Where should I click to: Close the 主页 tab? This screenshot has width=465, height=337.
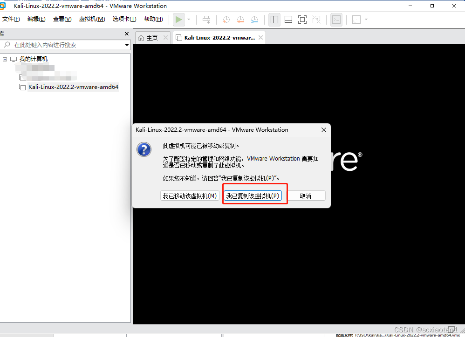pyautogui.click(x=165, y=38)
